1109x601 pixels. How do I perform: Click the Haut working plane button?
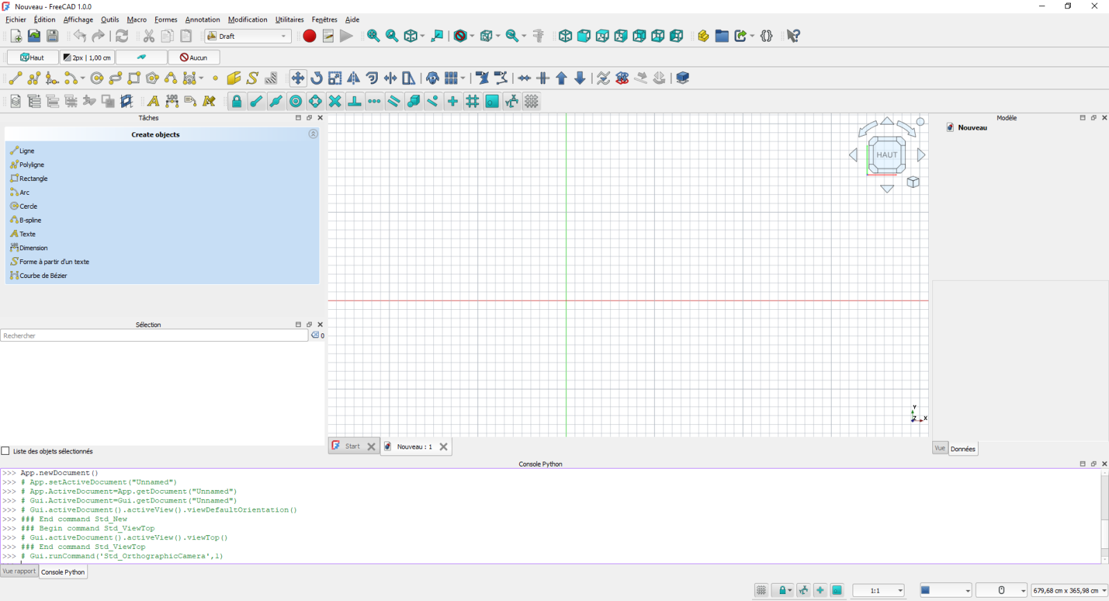coord(33,58)
